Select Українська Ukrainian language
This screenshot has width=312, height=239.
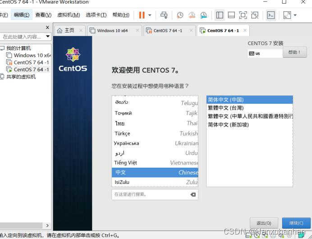pyautogui.click(x=155, y=143)
